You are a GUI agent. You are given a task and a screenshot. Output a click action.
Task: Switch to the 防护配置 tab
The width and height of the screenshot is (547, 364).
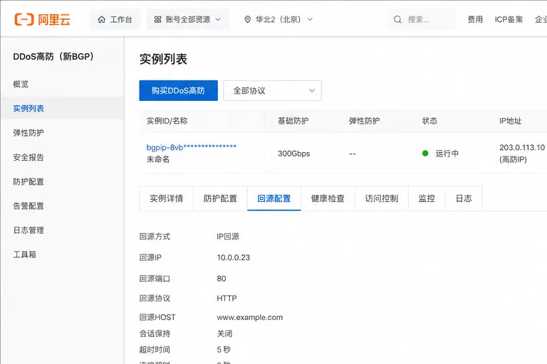(x=220, y=198)
